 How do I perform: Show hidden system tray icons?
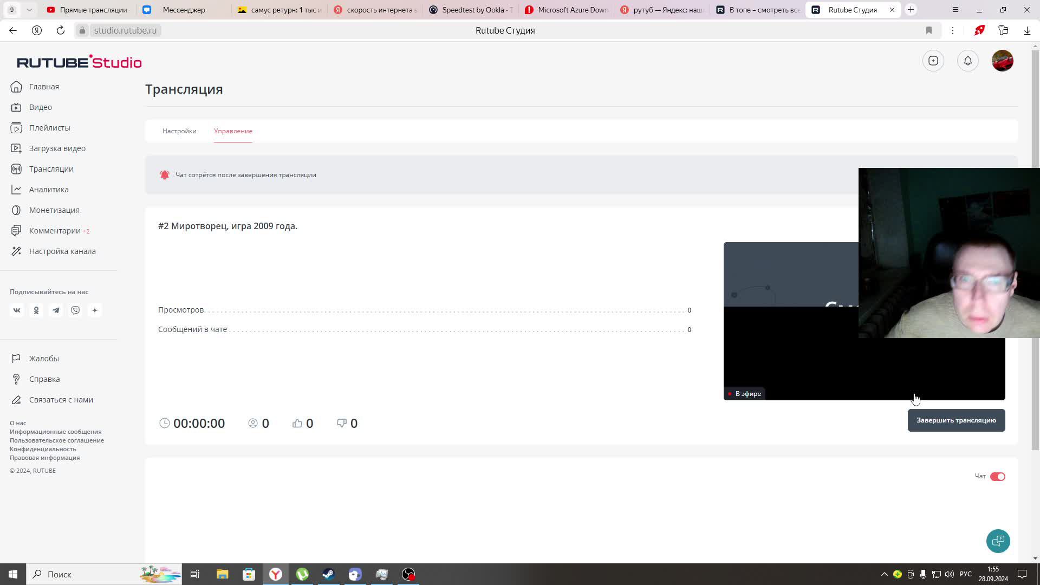pos(884,574)
